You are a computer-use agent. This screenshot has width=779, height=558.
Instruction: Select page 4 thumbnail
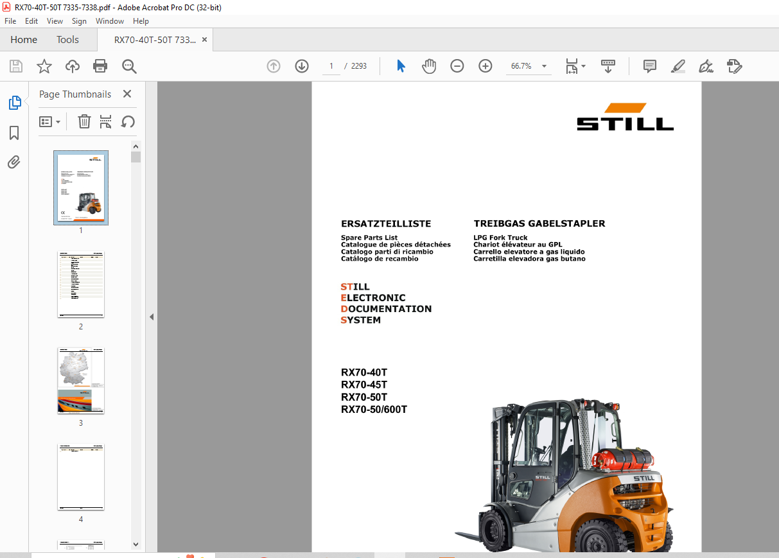[81, 477]
